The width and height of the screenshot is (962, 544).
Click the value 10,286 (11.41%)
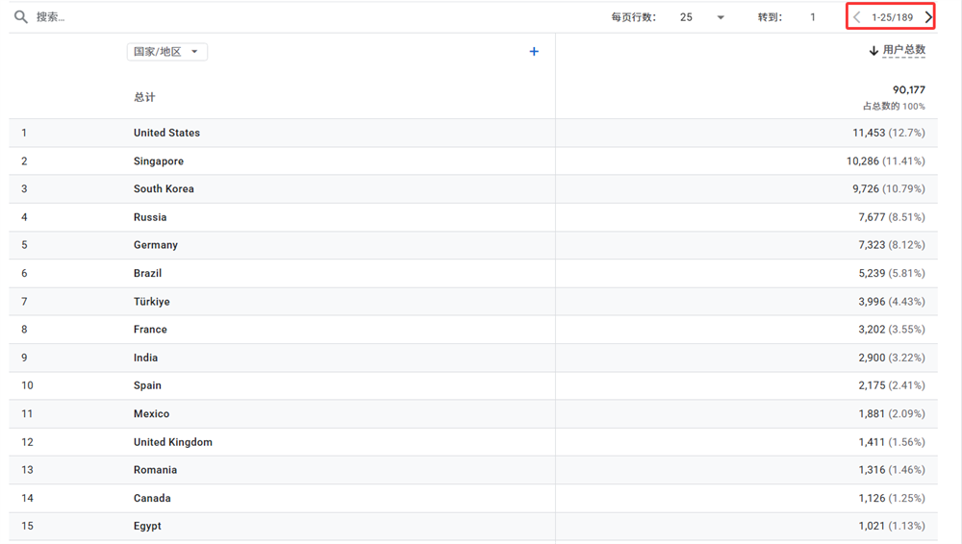pos(885,161)
